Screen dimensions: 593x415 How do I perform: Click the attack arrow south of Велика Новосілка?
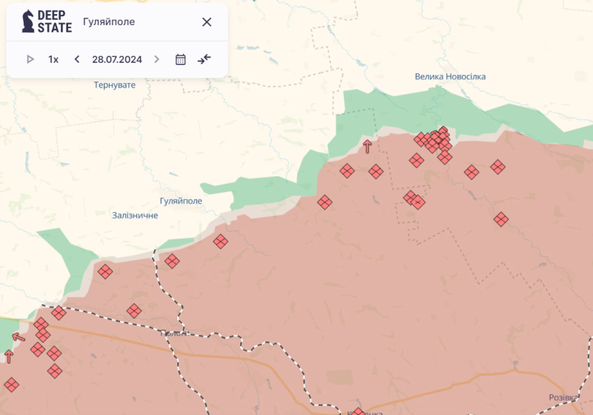pos(367,146)
